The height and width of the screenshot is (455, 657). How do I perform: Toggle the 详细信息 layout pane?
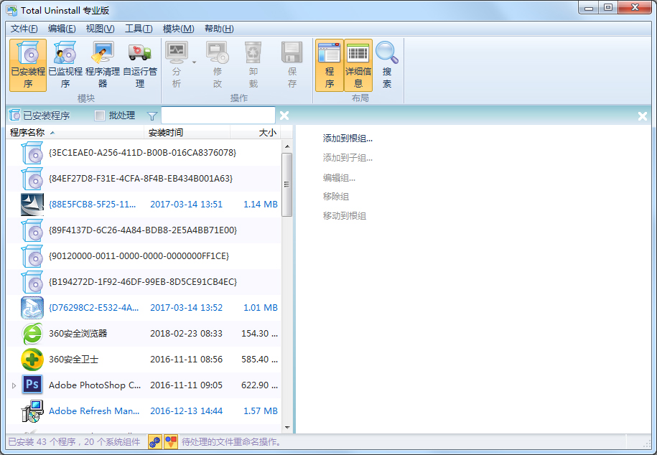[x=358, y=65]
